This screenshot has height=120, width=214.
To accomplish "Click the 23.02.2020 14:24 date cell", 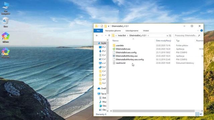I will click(x=163, y=49).
